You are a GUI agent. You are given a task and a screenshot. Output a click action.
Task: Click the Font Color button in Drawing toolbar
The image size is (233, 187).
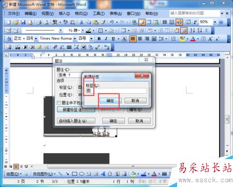[154, 174]
